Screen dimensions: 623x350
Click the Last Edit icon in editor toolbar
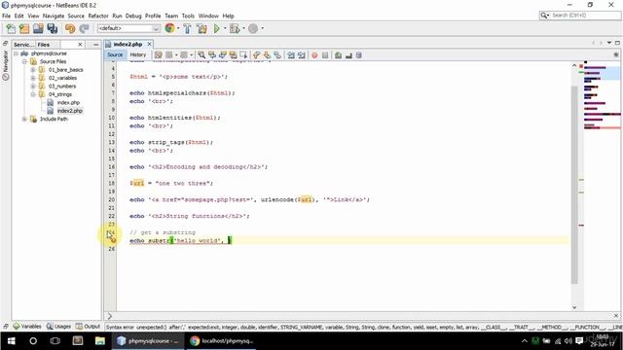click(x=158, y=55)
